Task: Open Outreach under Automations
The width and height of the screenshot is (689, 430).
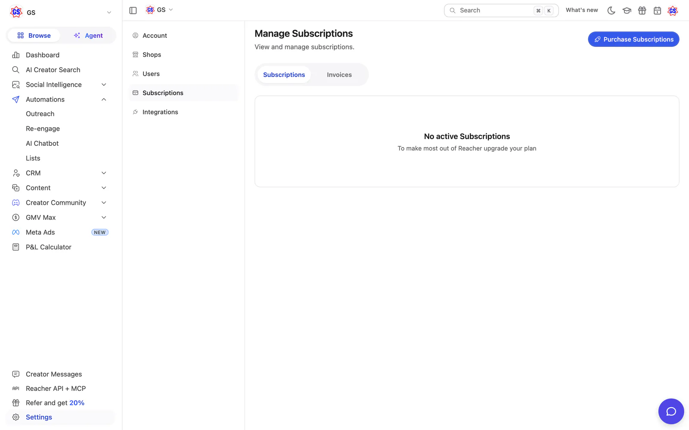Action: tap(40, 114)
